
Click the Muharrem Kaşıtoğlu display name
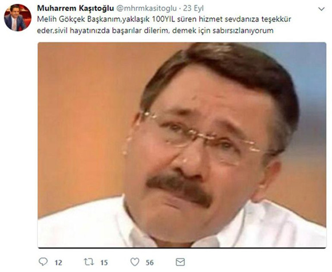pos(76,8)
